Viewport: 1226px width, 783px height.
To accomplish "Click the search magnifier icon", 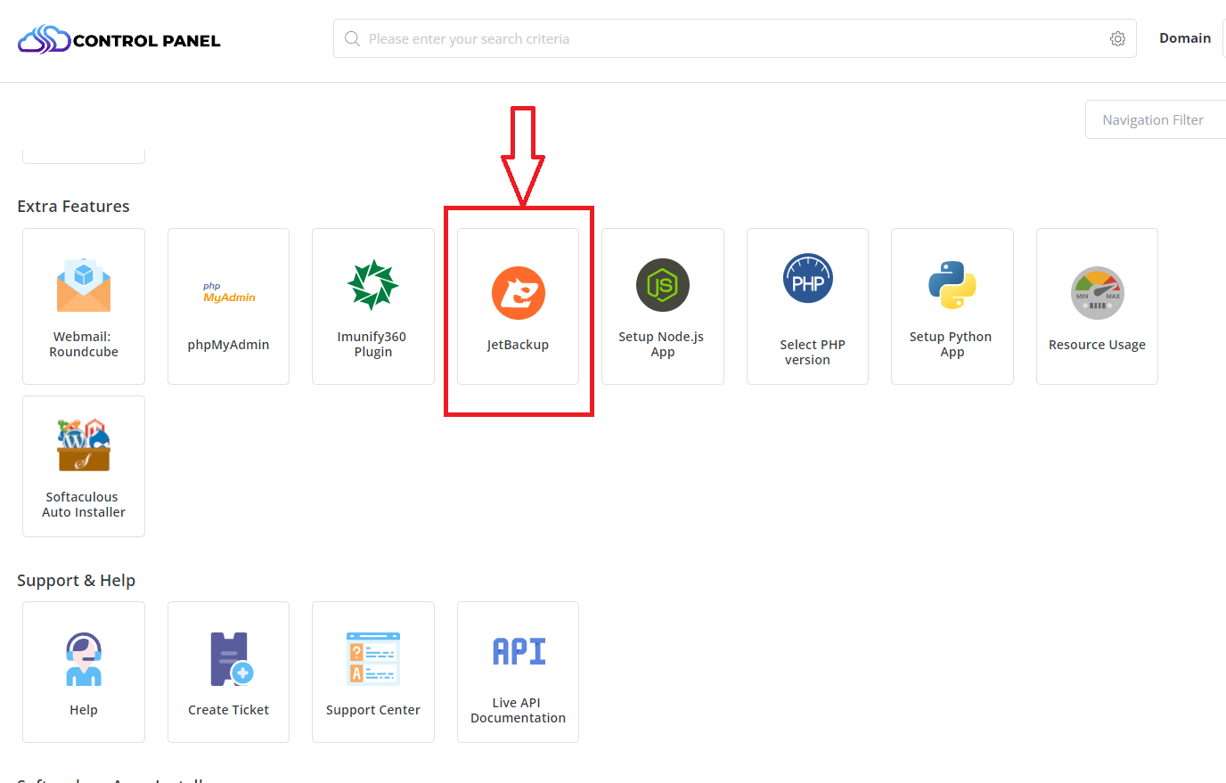I will coord(353,39).
